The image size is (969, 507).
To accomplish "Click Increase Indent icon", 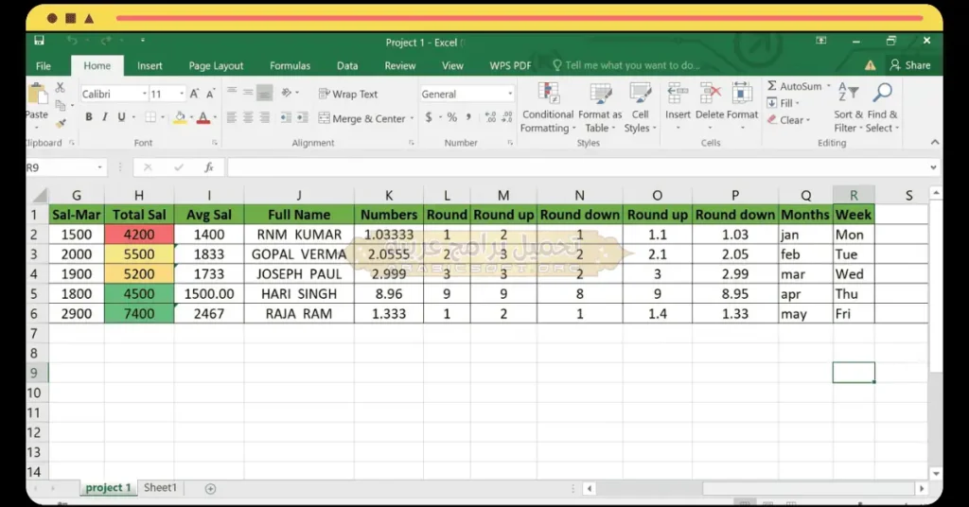I will coord(302,117).
